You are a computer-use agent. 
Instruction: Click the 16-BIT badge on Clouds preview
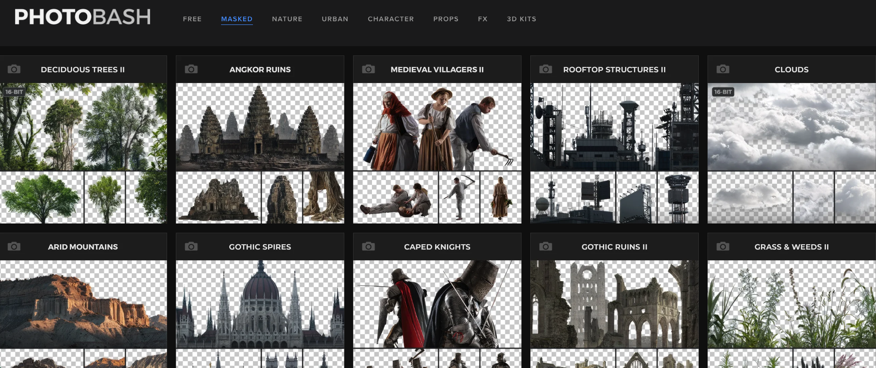[x=723, y=92]
